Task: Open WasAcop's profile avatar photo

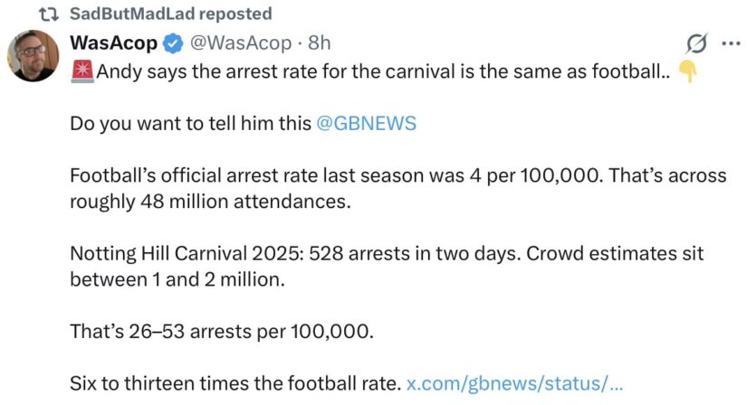Action: (33, 56)
